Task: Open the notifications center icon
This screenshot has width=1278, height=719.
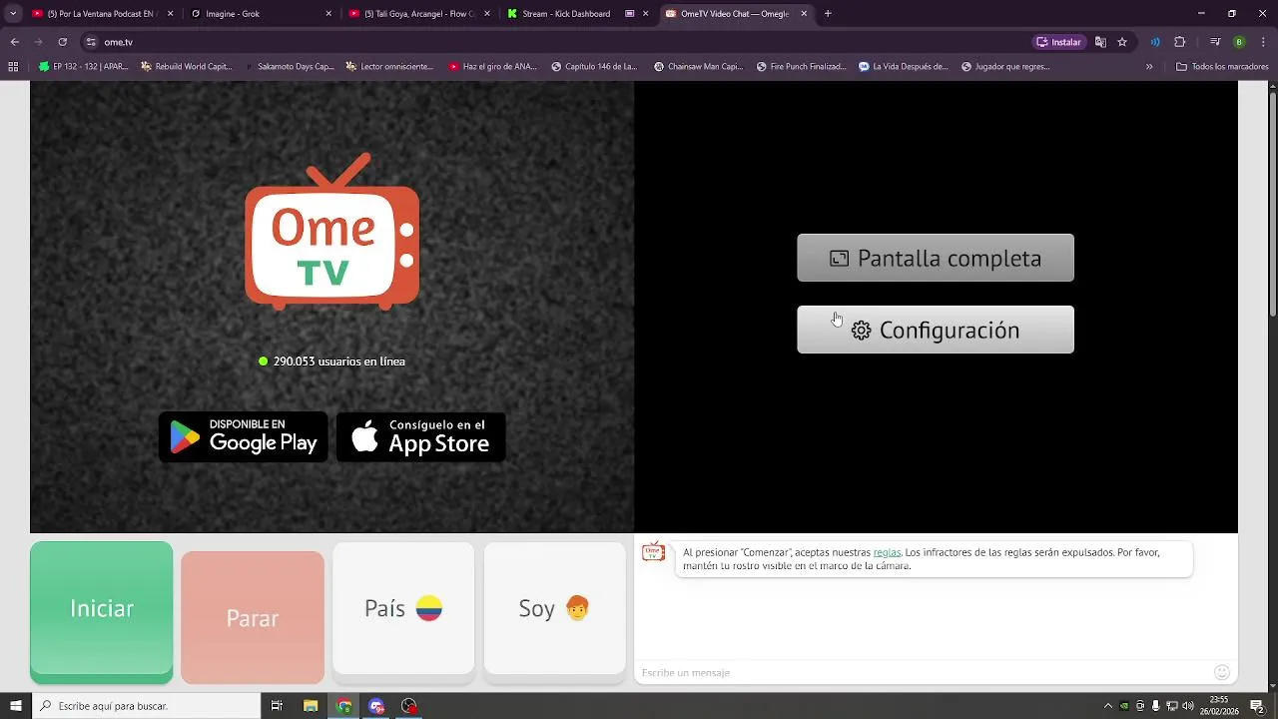Action: pos(1257,706)
